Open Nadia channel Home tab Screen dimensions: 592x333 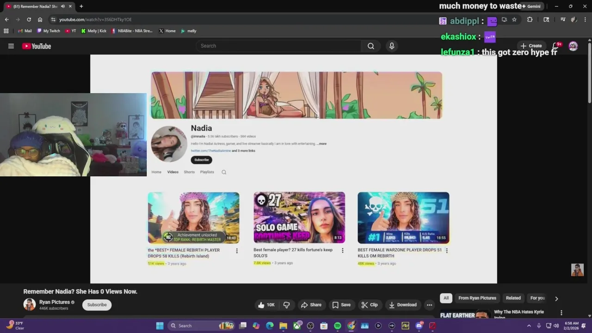click(x=156, y=172)
